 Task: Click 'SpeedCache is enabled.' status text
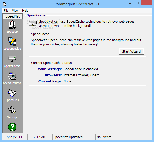(x=81, y=69)
